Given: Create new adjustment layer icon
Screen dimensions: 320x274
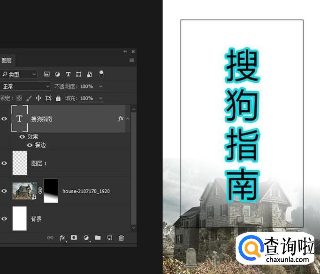Looking at the screenshot, I should tap(86, 238).
